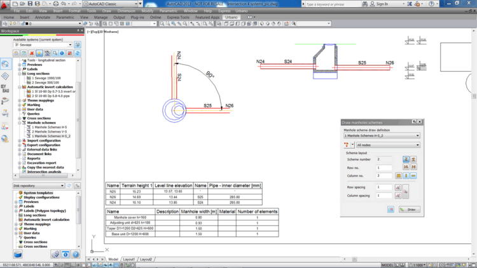Click the Draw button in manhole dialog

(410, 209)
